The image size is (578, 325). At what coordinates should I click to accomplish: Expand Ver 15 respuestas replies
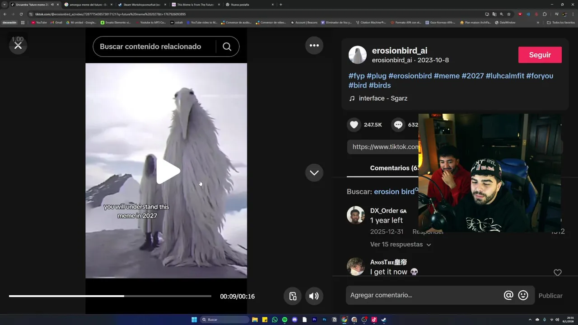coord(401,244)
